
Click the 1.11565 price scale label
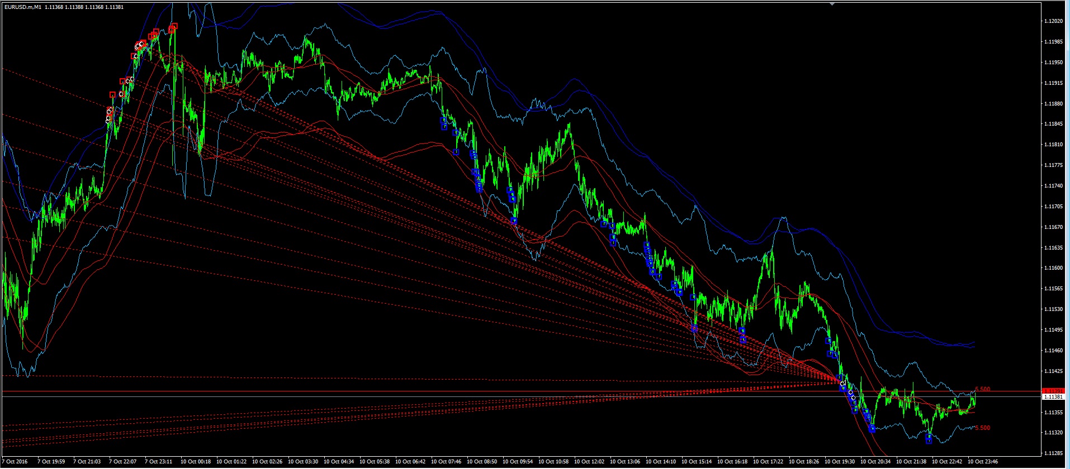point(1053,289)
